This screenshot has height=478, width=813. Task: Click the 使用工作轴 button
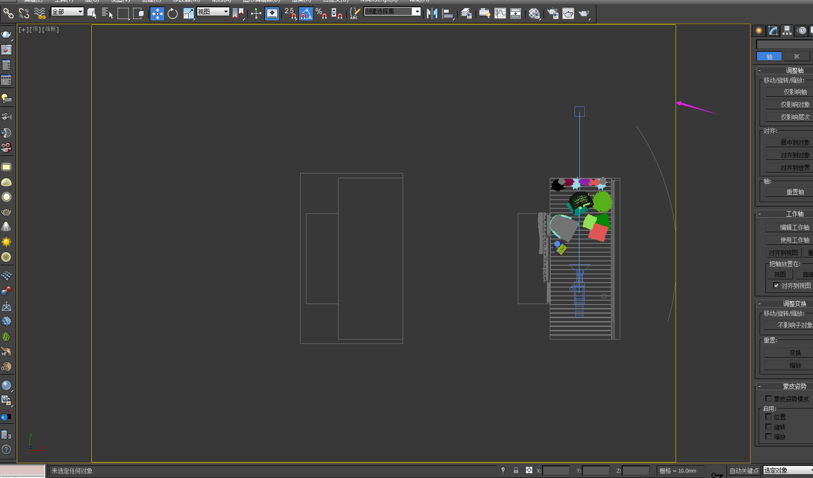[x=790, y=240]
